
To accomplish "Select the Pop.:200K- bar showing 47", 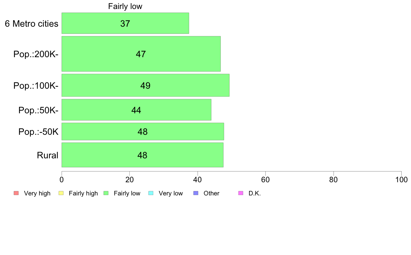I will tap(141, 54).
